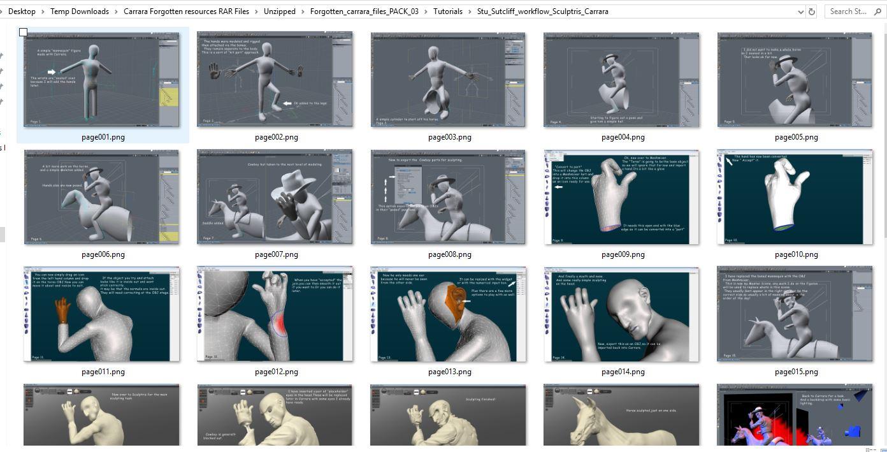Image resolution: width=887 pixels, height=452 pixels.
Task: Select the 'placeholder eyes' Sculptris thumbnail
Action: click(275, 414)
